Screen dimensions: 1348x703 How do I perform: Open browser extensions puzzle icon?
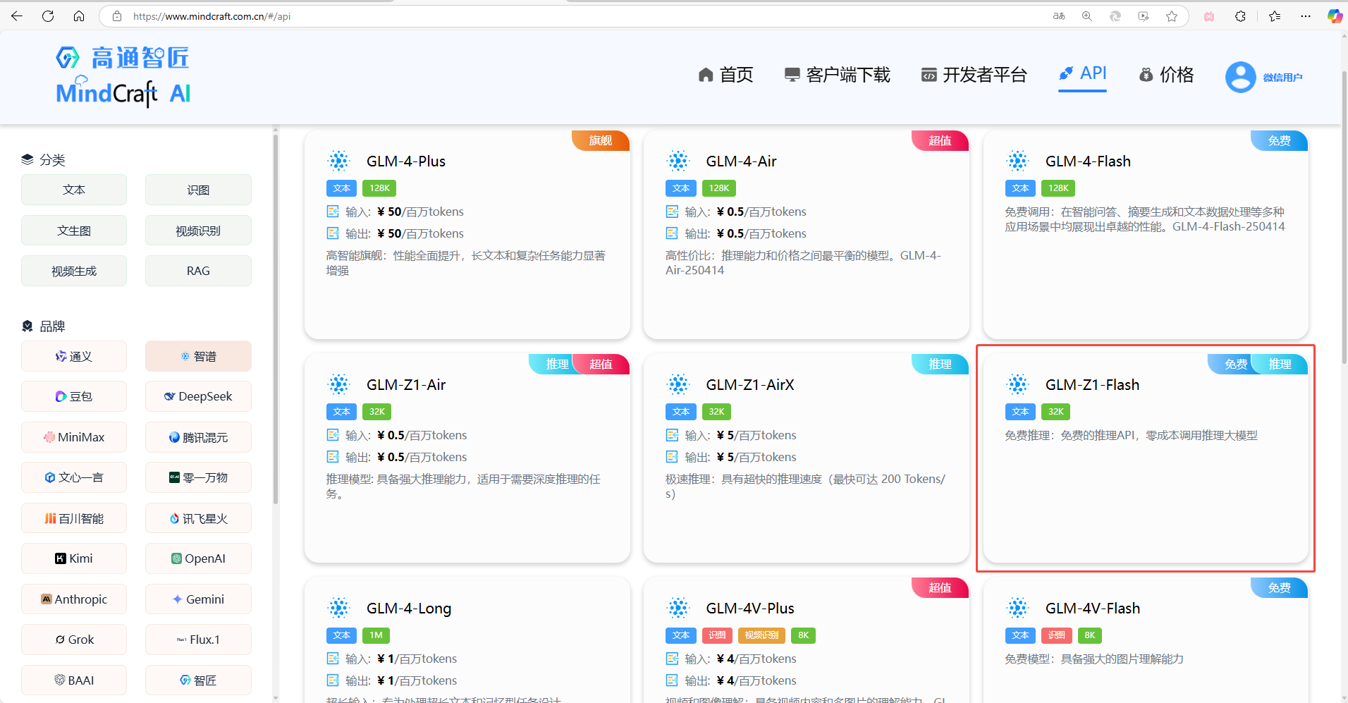tap(1240, 16)
